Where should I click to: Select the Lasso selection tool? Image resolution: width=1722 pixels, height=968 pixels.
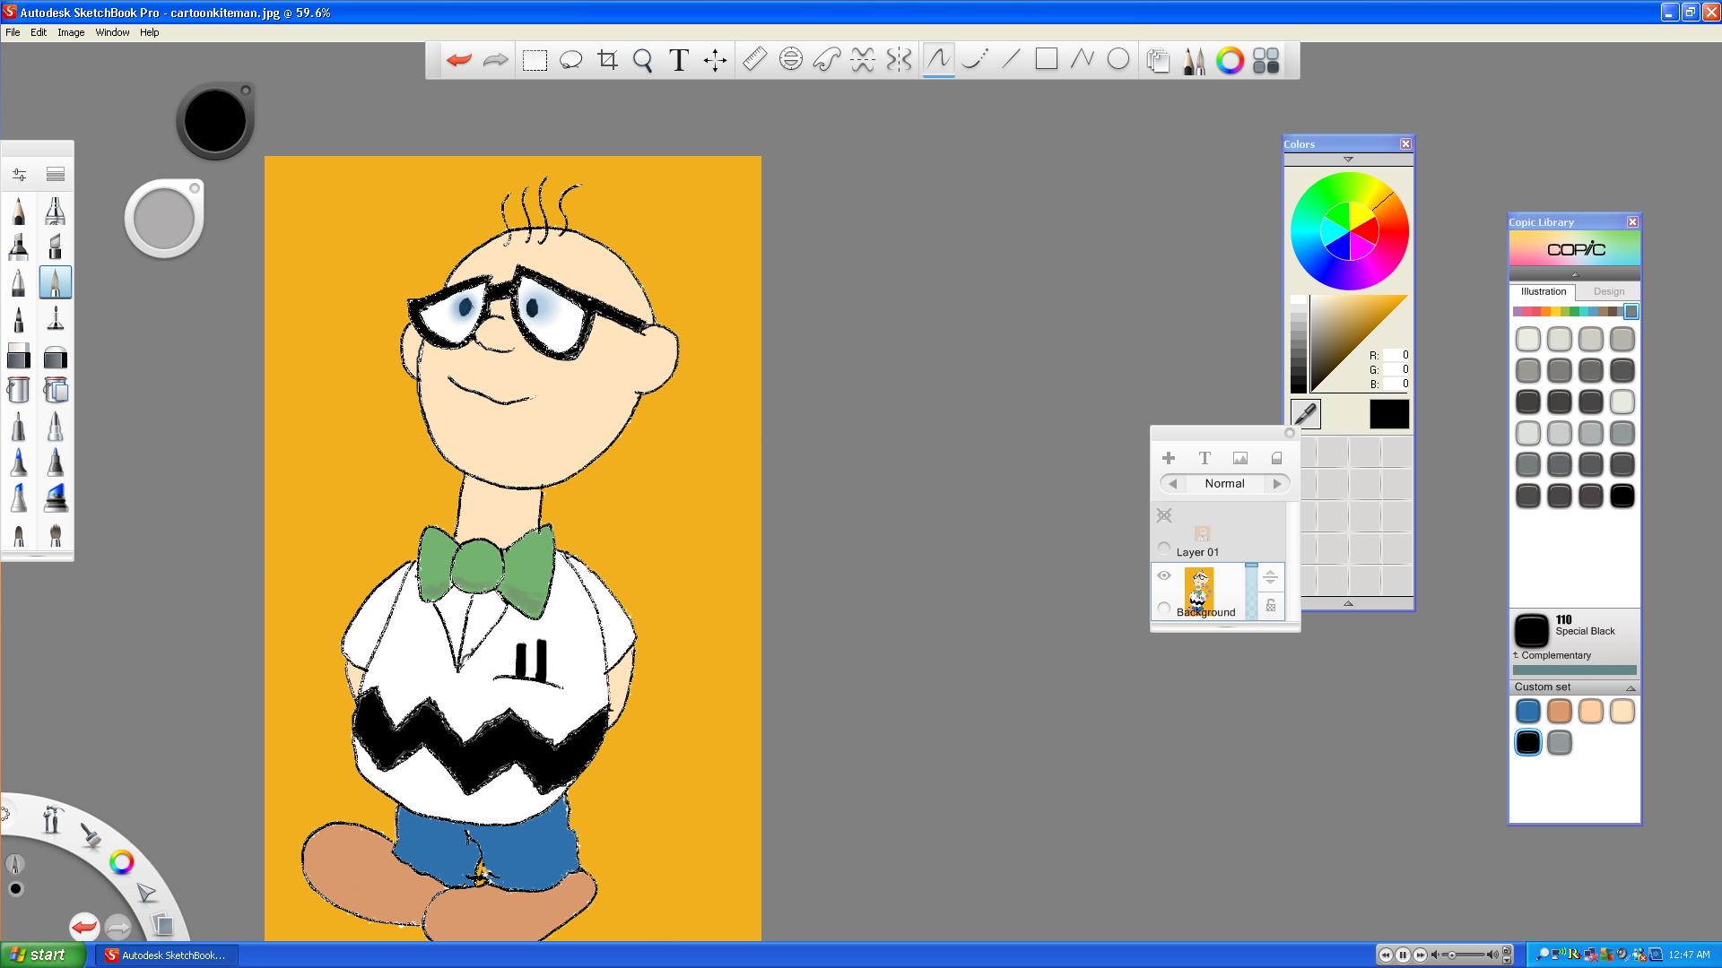pos(570,60)
